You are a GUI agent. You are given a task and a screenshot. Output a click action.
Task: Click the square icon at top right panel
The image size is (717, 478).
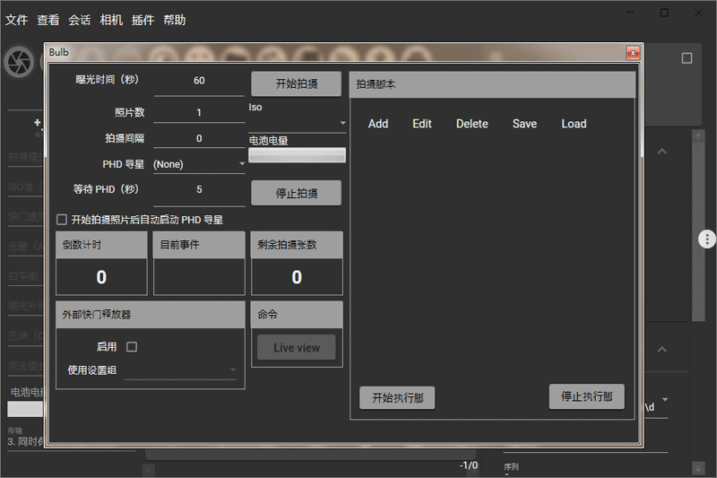pyautogui.click(x=687, y=58)
